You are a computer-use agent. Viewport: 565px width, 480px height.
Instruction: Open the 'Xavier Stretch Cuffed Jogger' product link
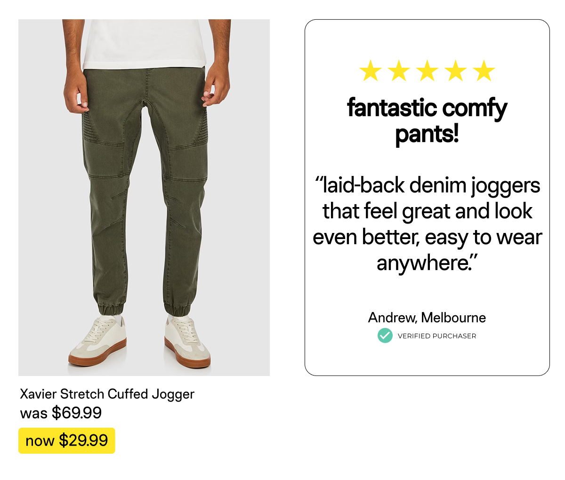(107, 394)
